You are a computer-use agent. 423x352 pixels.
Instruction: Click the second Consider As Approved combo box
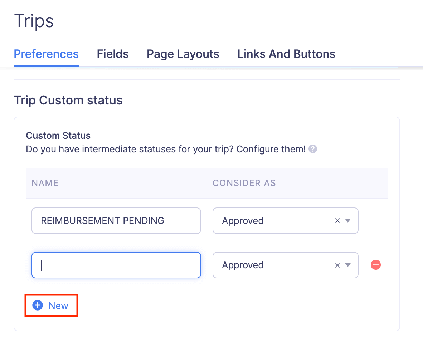(272, 265)
